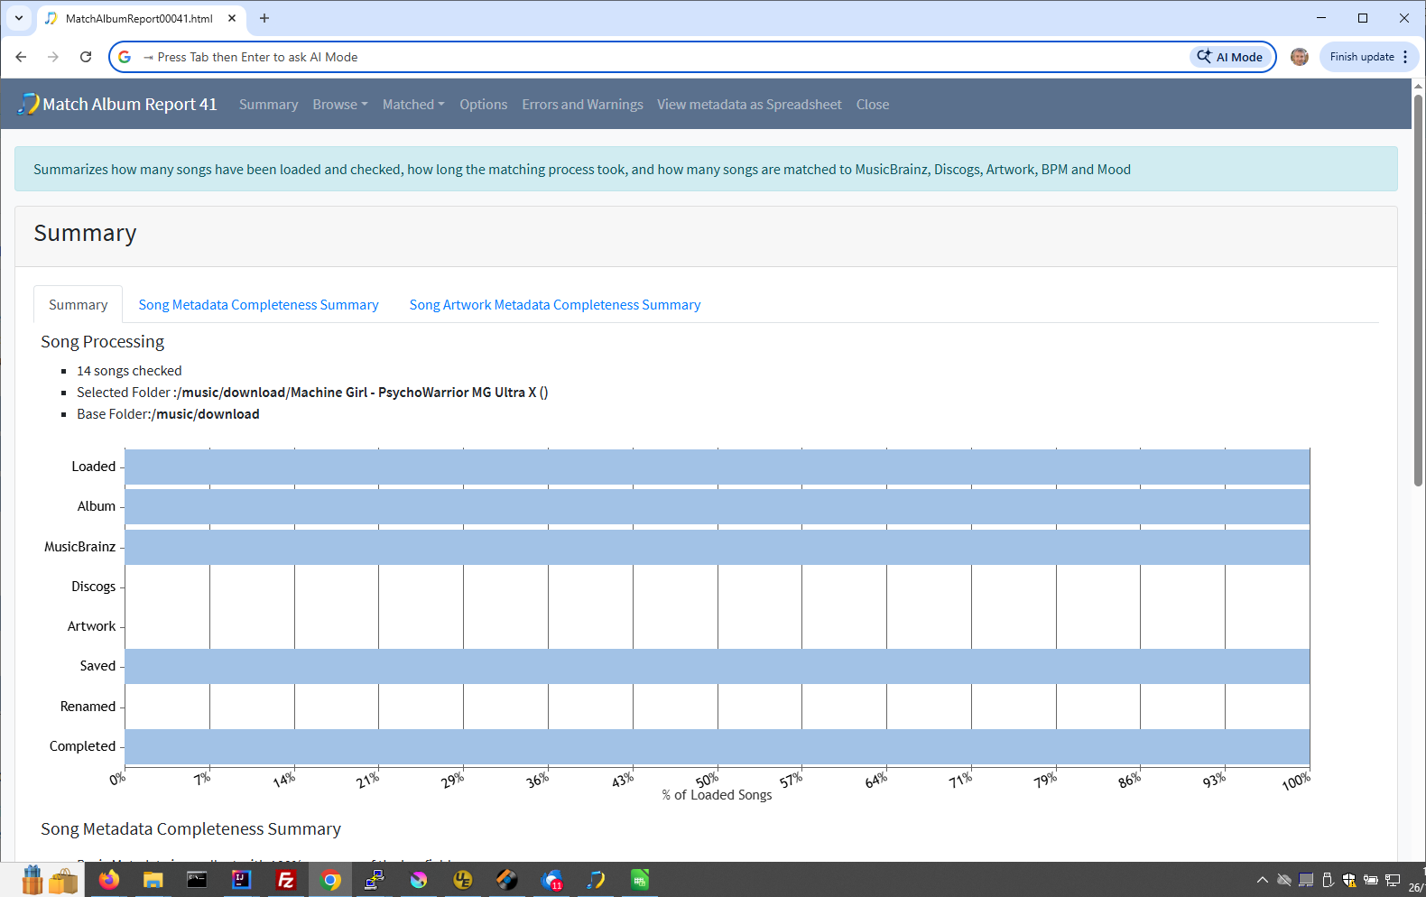Open the Chrome profile avatar
The image size is (1426, 897).
tap(1299, 57)
